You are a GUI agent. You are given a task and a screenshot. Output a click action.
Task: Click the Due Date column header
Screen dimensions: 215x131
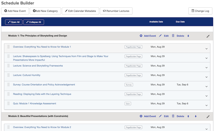(x=180, y=22)
